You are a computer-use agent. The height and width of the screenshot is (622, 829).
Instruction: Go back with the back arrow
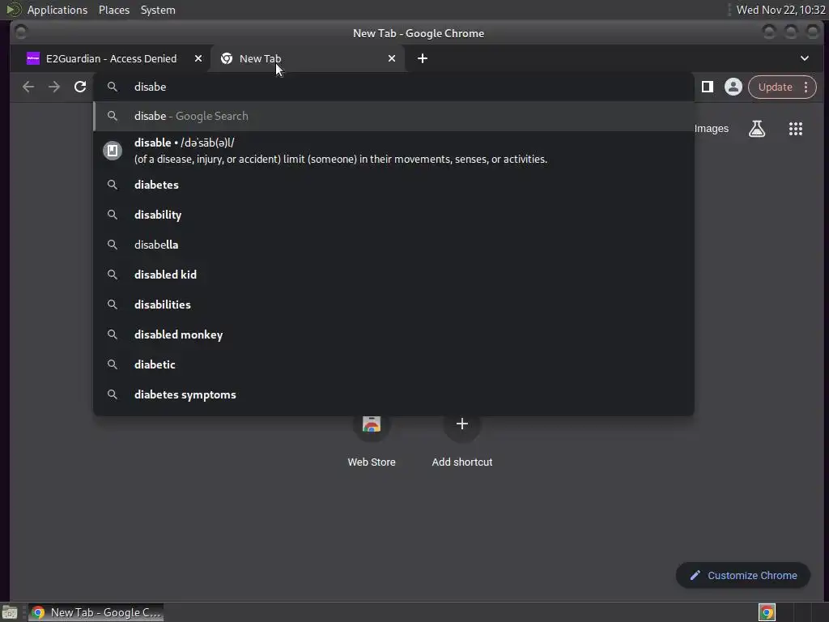pos(28,87)
